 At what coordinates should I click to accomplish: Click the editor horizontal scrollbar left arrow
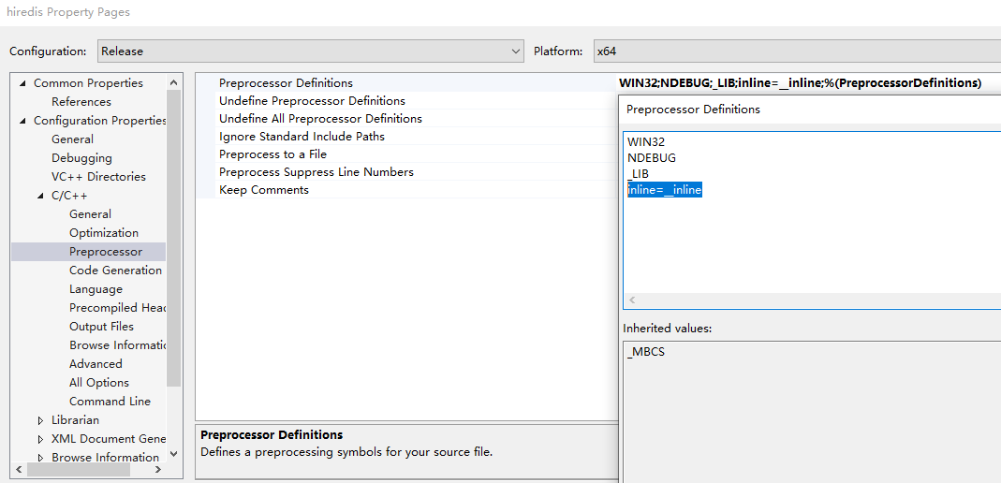tap(632, 300)
